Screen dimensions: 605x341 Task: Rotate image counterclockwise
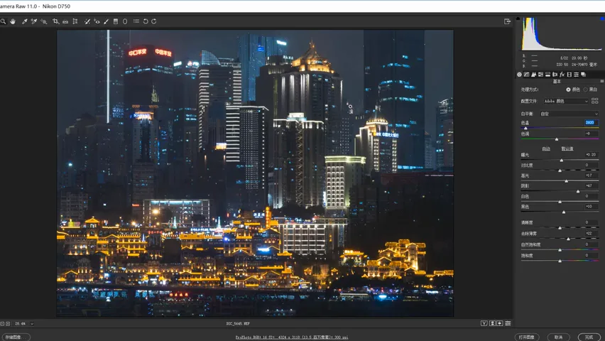146,21
